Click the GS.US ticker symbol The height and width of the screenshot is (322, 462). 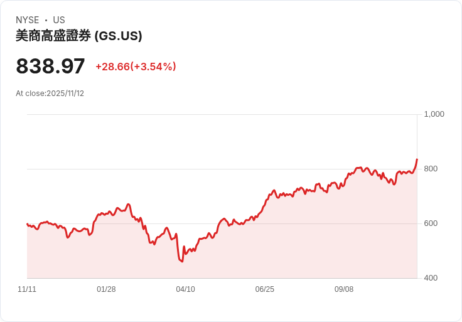pos(119,36)
